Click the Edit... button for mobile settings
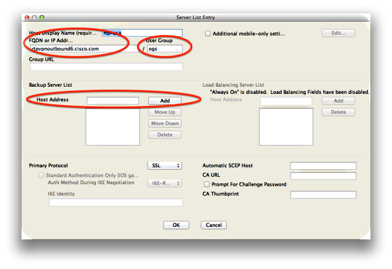The width and height of the screenshot is (392, 269). click(x=338, y=33)
